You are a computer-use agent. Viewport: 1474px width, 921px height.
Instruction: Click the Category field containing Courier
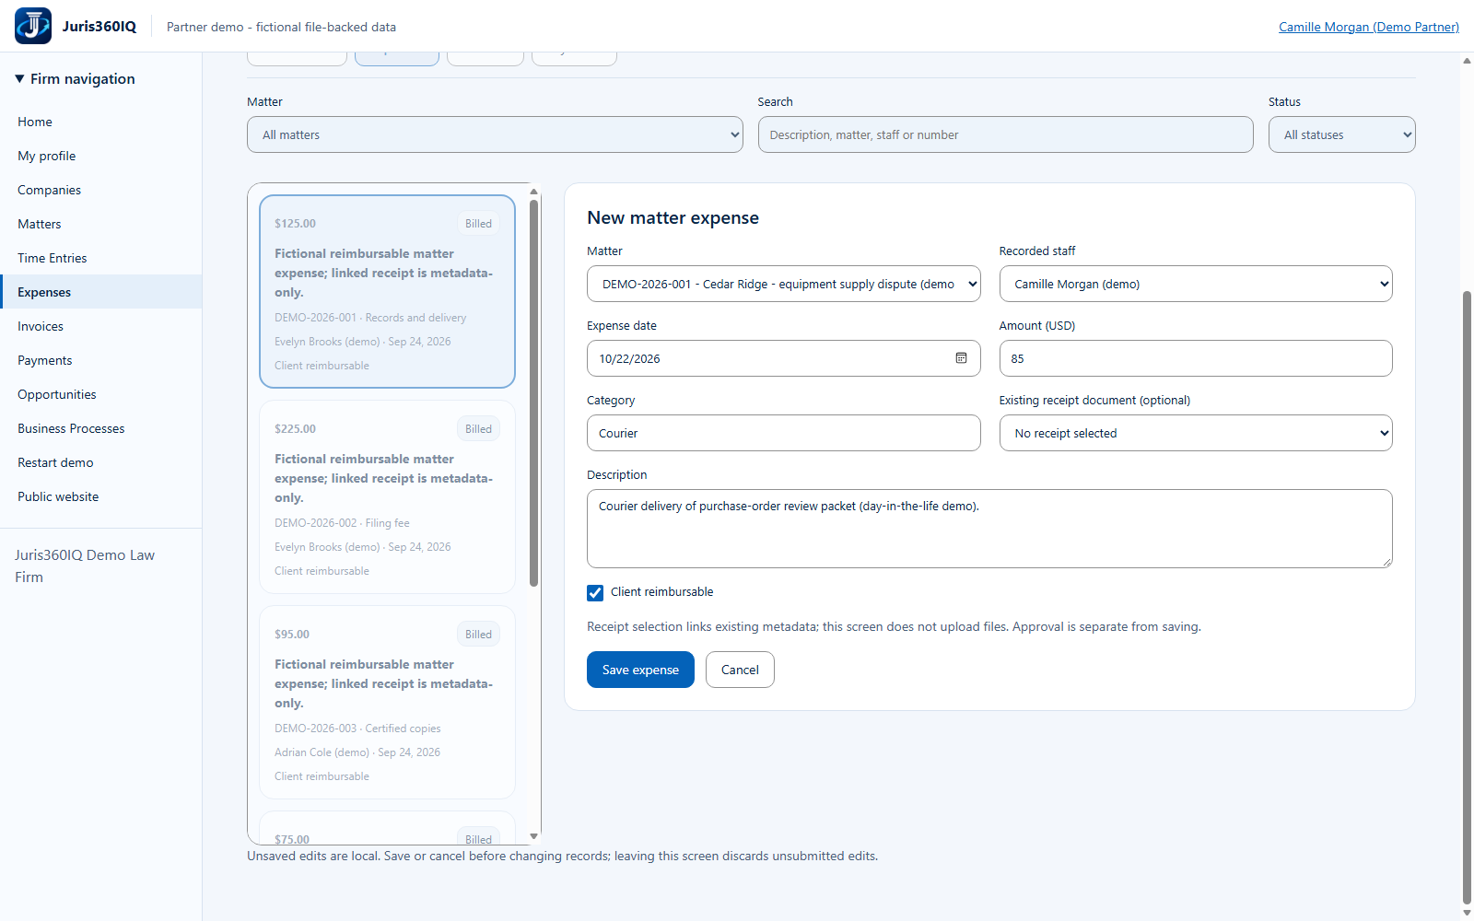tap(783, 433)
